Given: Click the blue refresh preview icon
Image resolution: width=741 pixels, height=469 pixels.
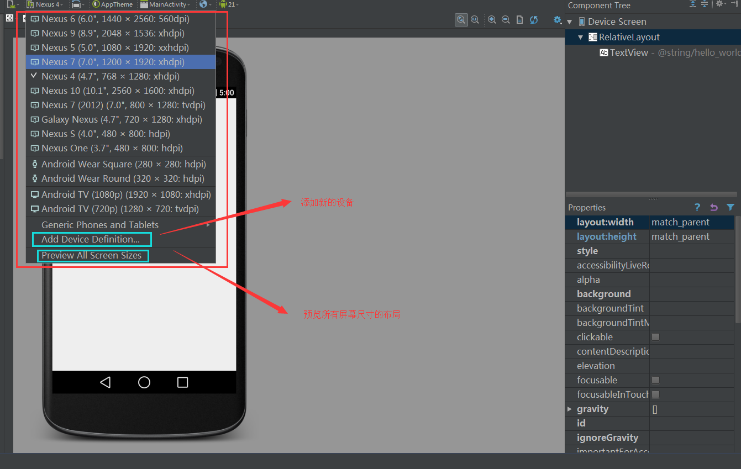Looking at the screenshot, I should tap(534, 20).
